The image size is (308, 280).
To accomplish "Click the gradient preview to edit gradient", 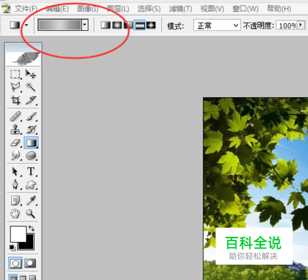I will (x=60, y=25).
